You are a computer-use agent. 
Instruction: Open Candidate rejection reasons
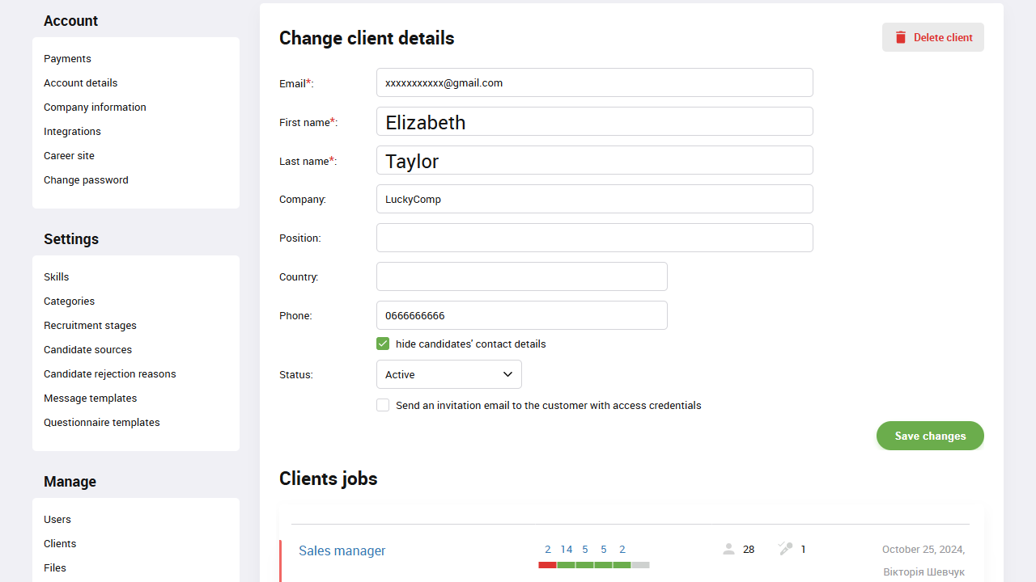pos(109,373)
